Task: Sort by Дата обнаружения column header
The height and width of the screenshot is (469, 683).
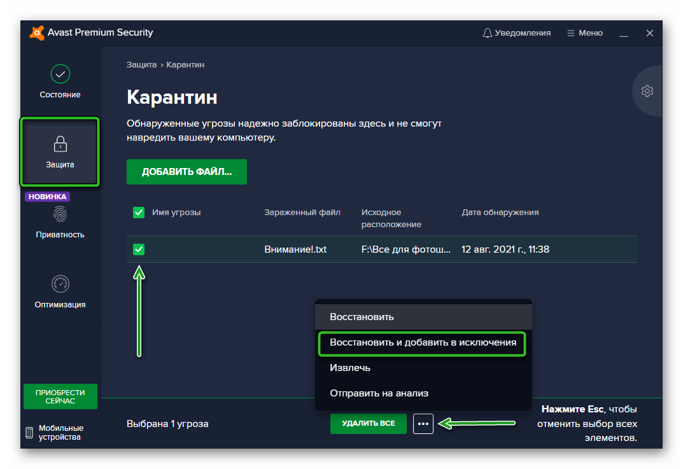Action: (x=500, y=213)
